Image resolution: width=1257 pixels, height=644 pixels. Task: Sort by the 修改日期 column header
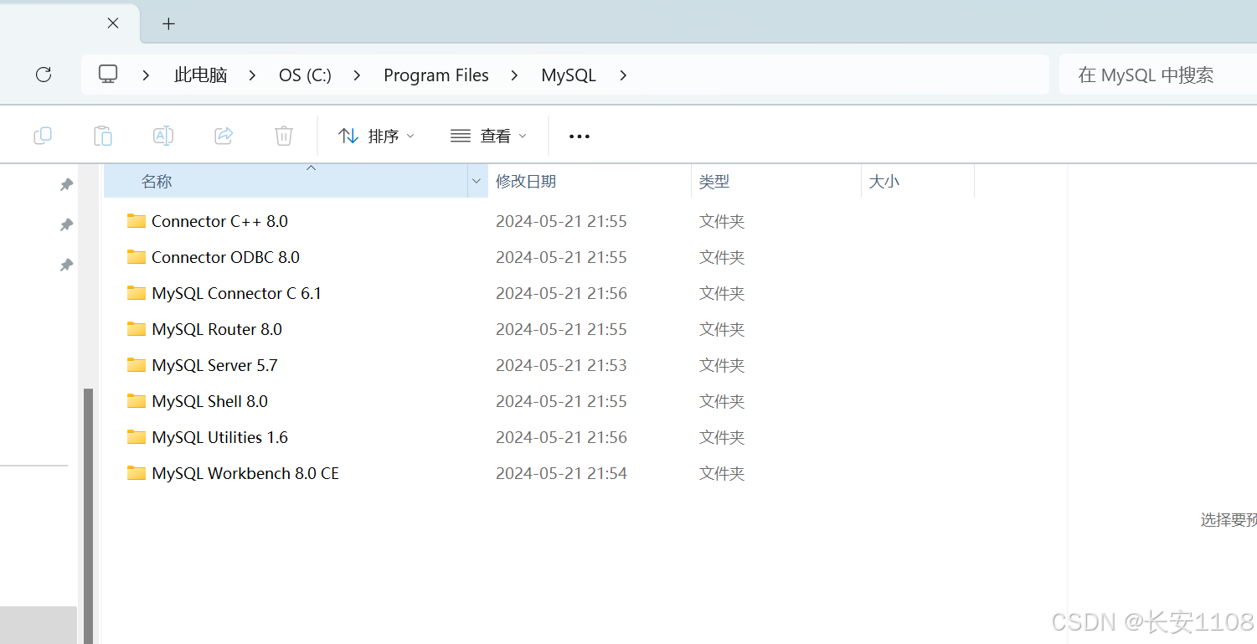(590, 181)
